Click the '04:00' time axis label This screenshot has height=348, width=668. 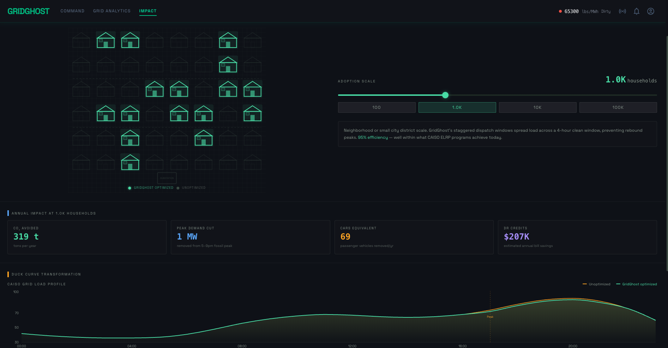click(132, 346)
